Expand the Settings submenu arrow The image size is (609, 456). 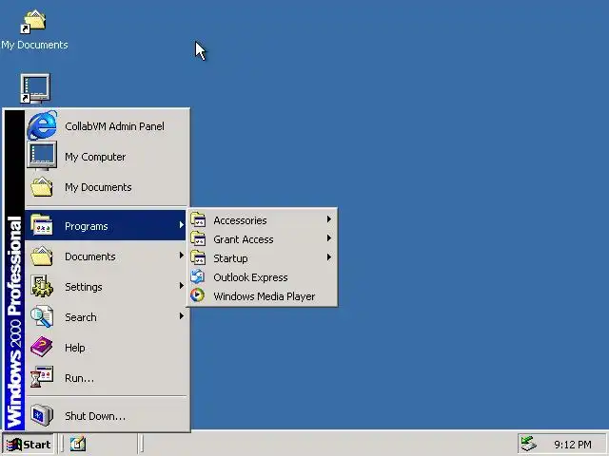[181, 286]
